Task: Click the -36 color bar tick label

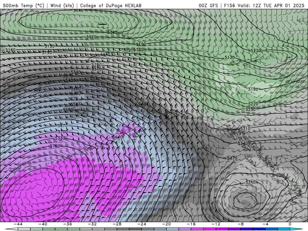Action: click(x=68, y=224)
